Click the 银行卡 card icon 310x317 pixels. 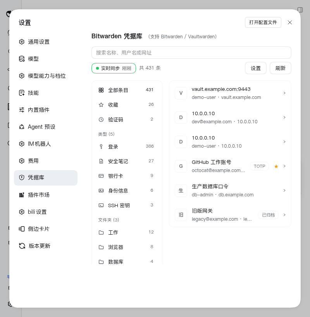(x=101, y=176)
